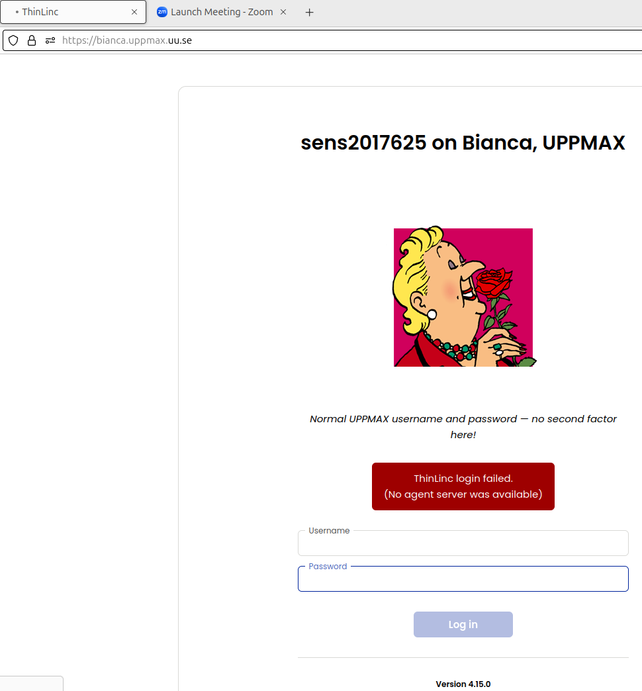642x691 pixels.
Task: Click the Password field label
Action: 328,566
